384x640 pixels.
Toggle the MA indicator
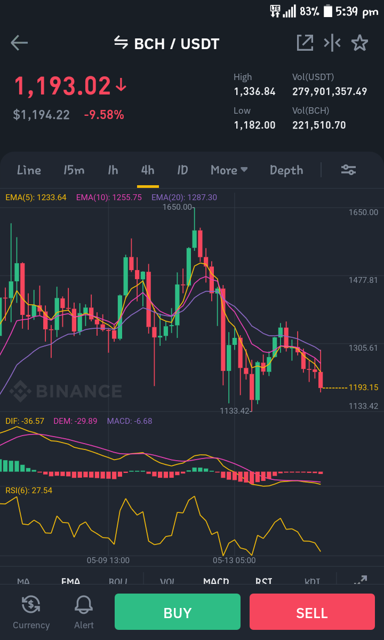(23, 581)
